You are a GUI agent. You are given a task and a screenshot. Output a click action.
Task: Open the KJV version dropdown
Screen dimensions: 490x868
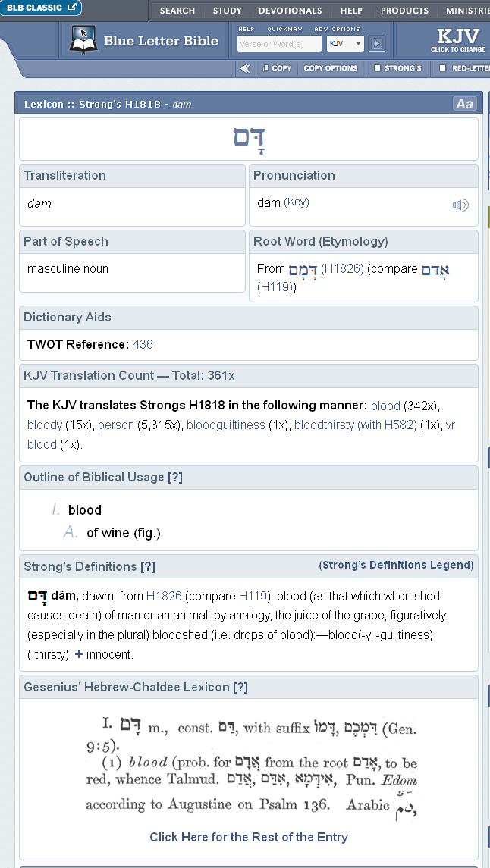point(345,44)
